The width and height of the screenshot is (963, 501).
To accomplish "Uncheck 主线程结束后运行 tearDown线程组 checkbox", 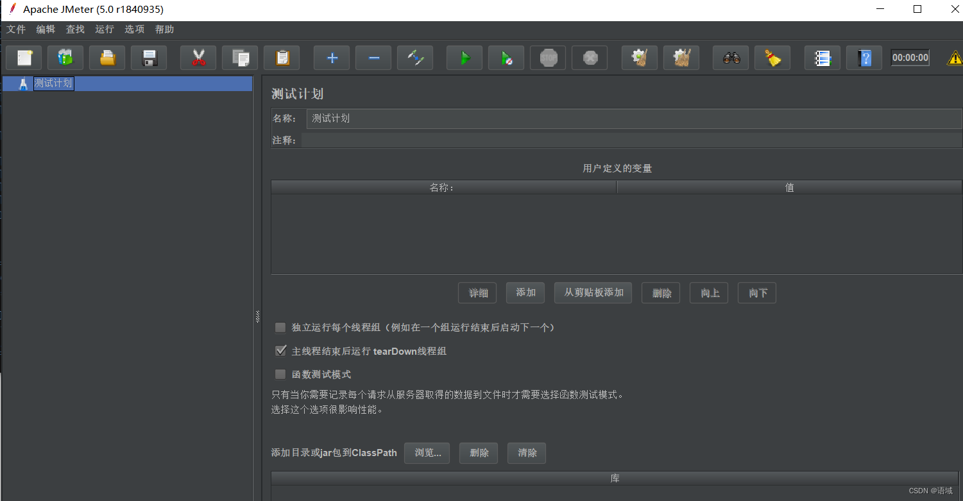I will pos(280,351).
